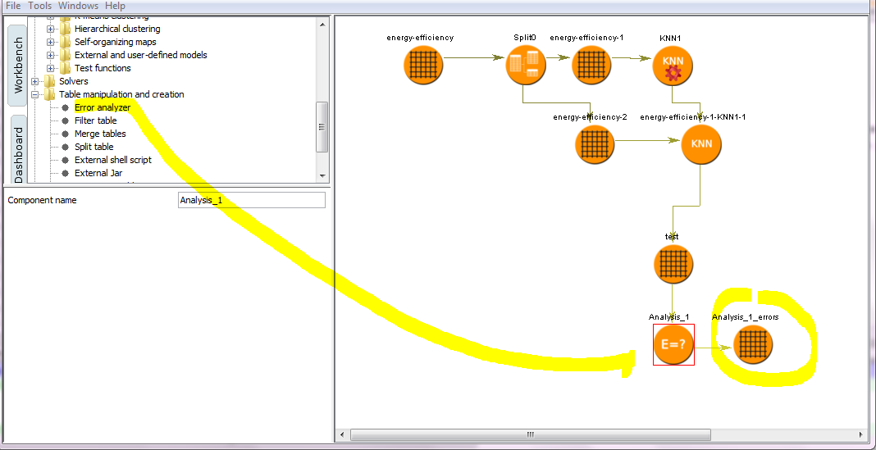Click the Analysis_1 error analyzer node

673,344
